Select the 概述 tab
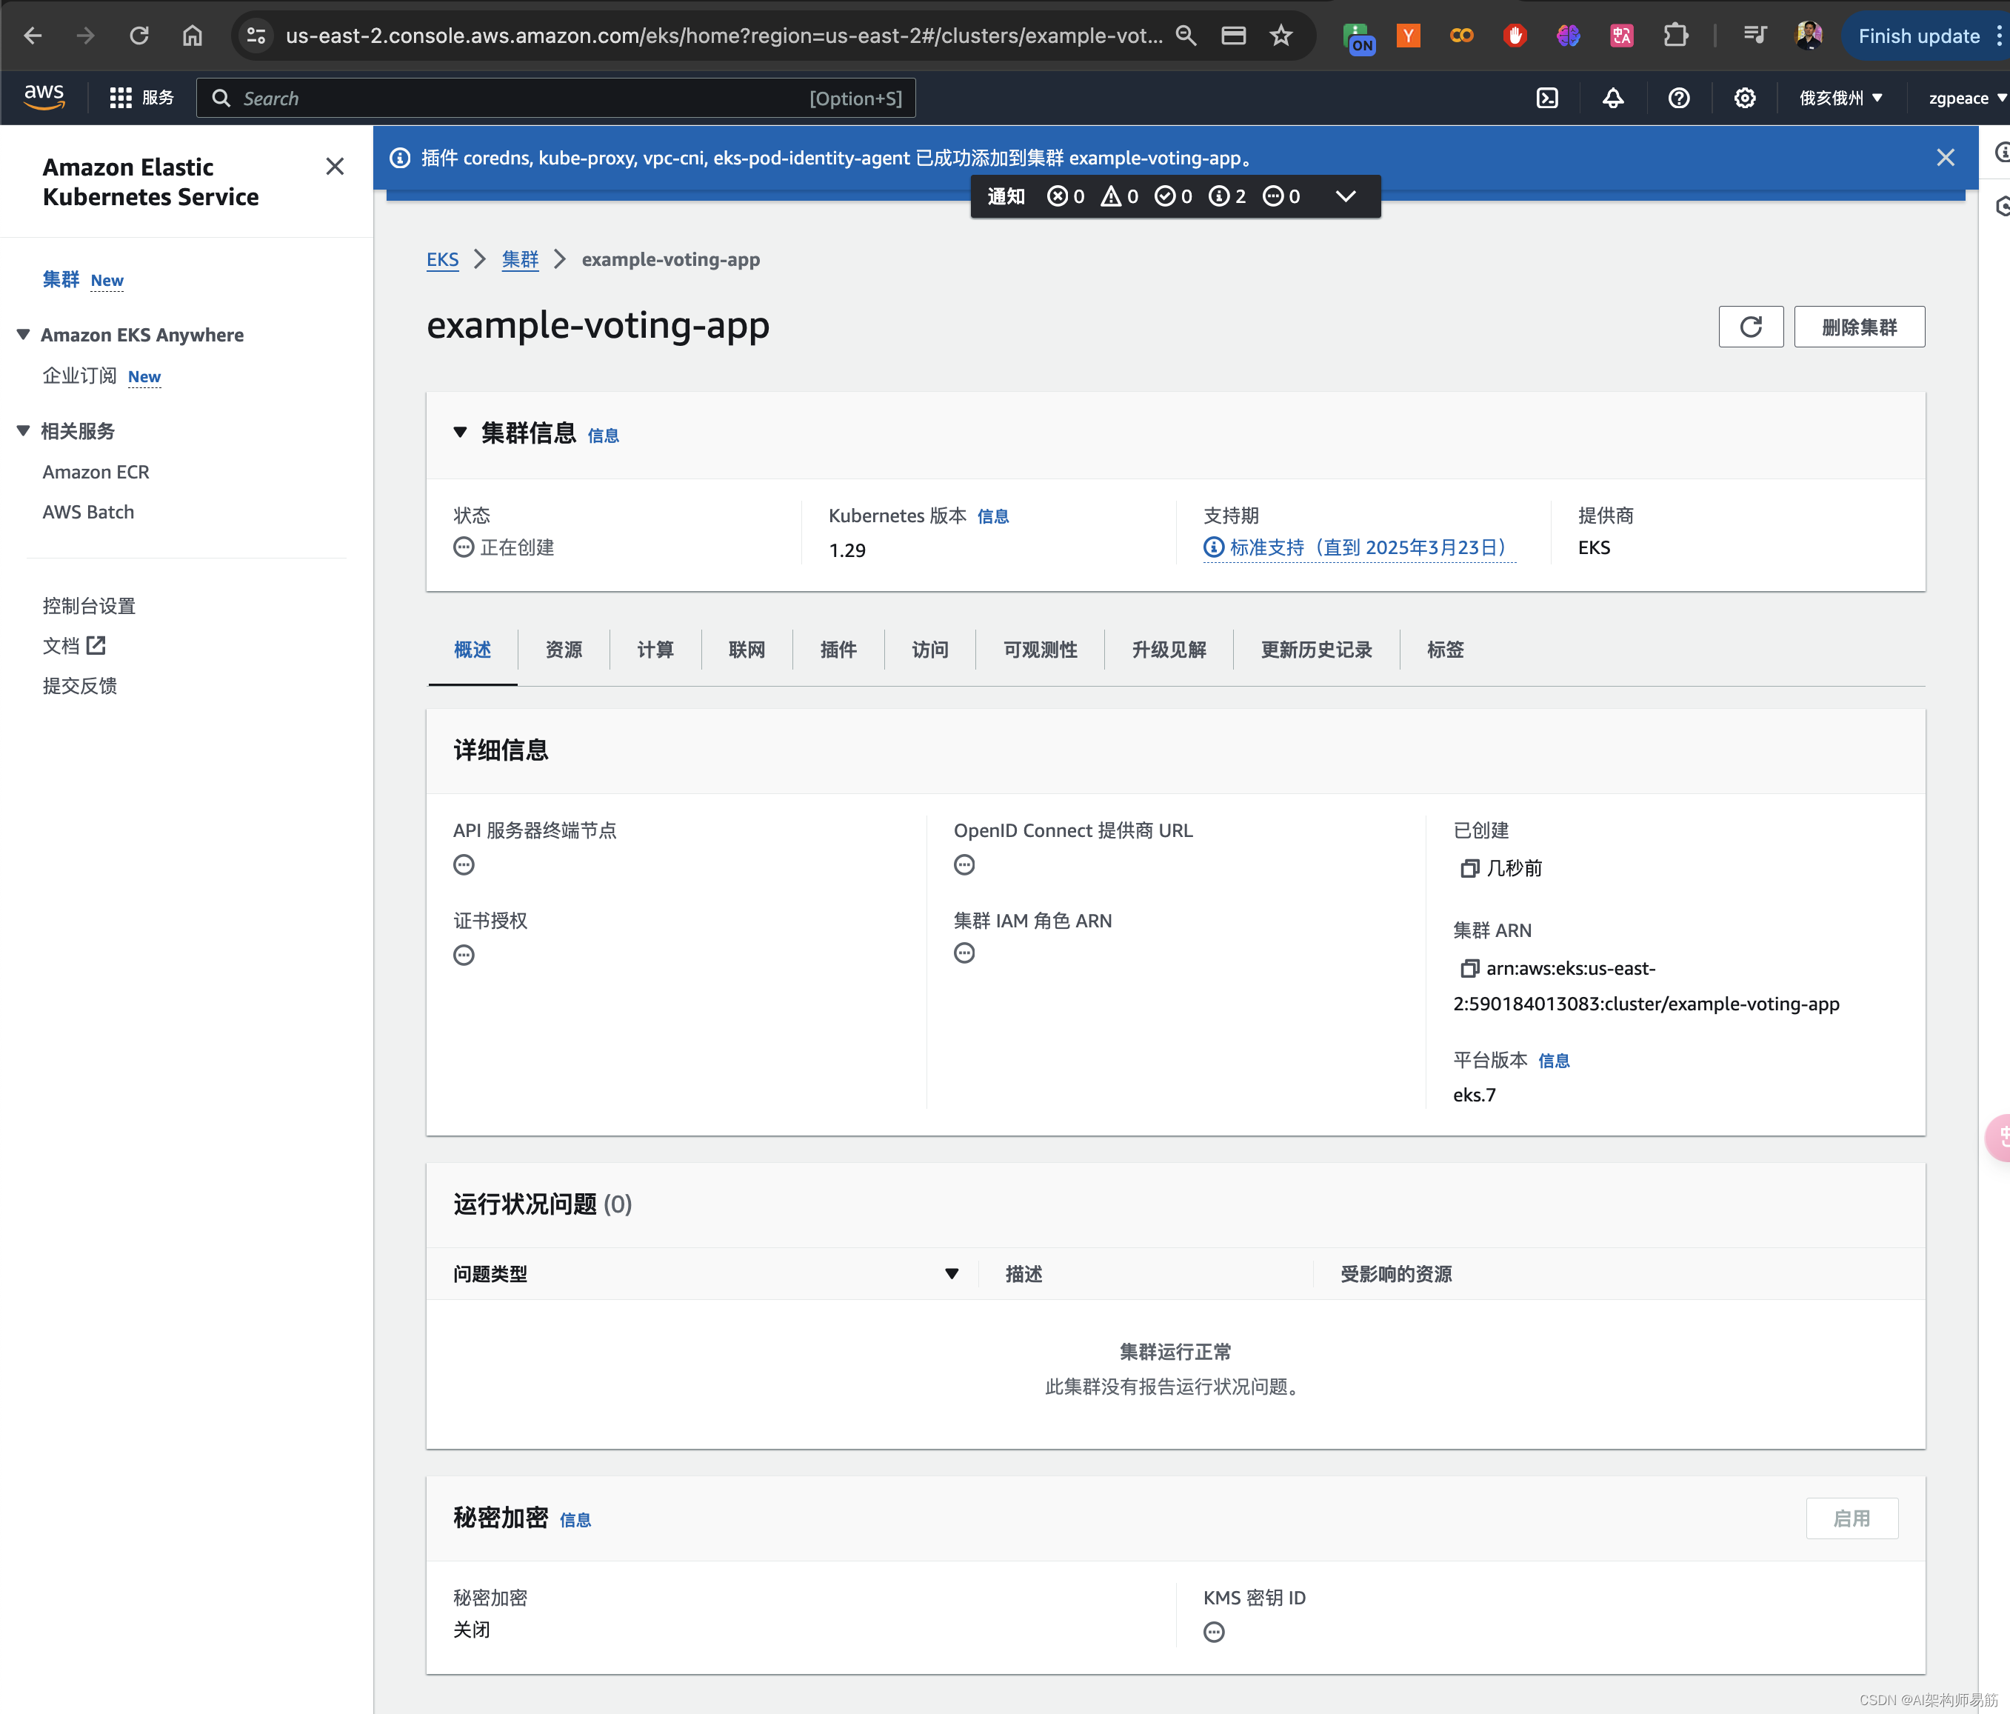Image resolution: width=2010 pixels, height=1714 pixels. (x=473, y=650)
